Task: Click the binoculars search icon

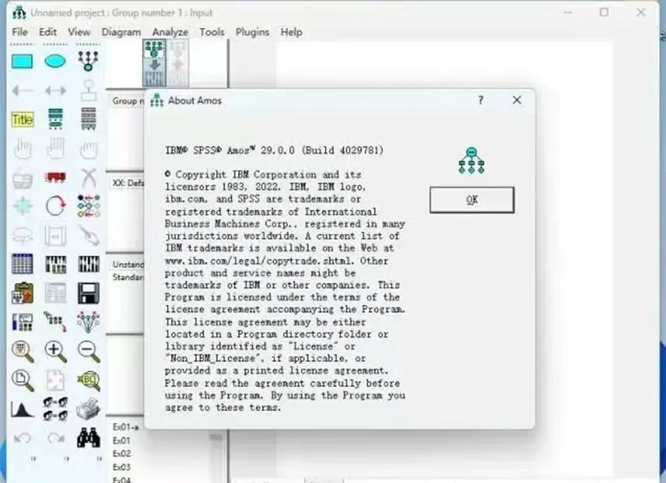Action: (x=88, y=437)
